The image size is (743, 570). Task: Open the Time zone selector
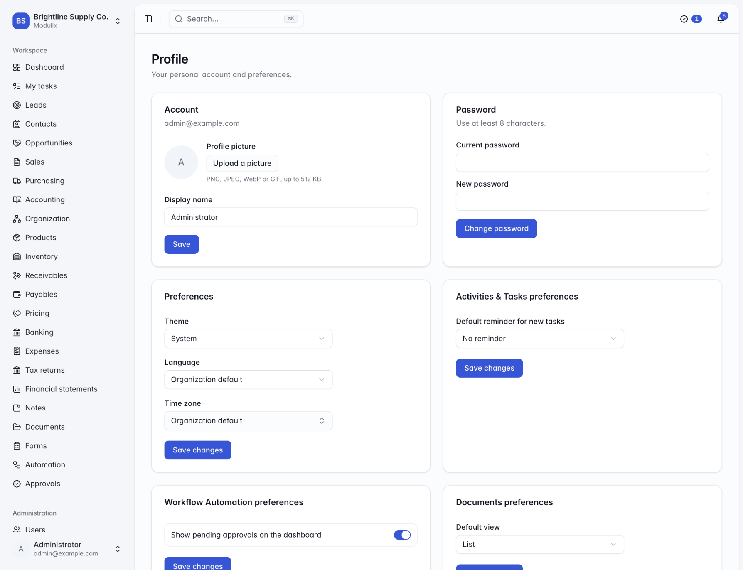point(248,420)
